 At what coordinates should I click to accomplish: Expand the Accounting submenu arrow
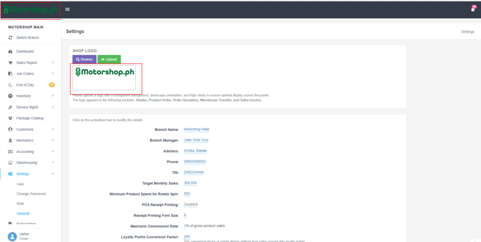(x=53, y=151)
